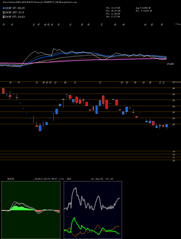The width and height of the screenshot is (181, 239).
Task: Open the green MACD histogram panel
Action: coord(31,210)
